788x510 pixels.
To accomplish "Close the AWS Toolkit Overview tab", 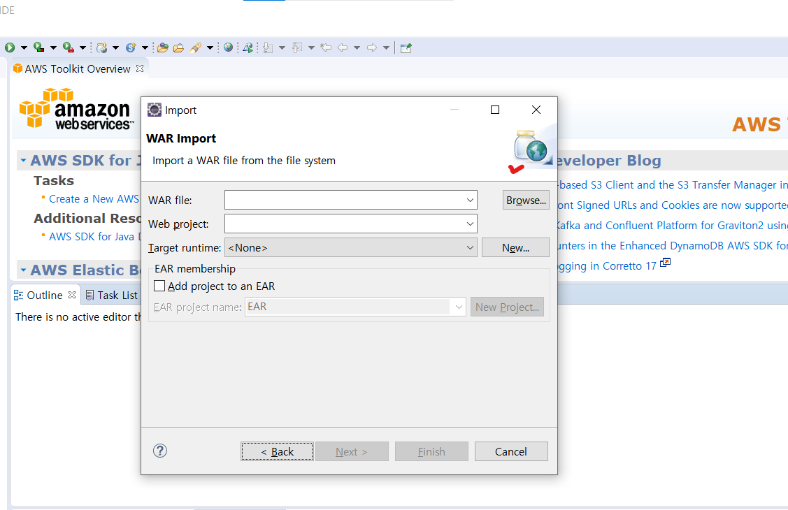I will [x=141, y=68].
